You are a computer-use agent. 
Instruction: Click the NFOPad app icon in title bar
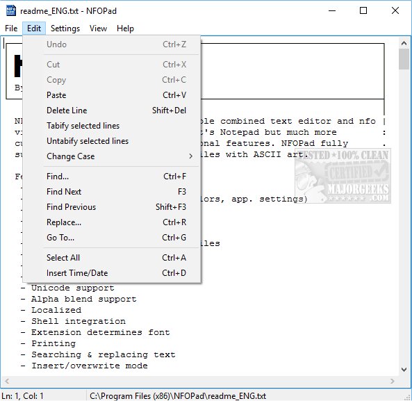click(x=11, y=11)
